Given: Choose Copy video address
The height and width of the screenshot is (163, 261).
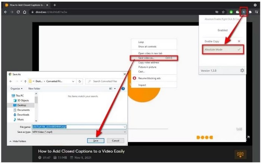Looking at the screenshot, I should [149, 63].
